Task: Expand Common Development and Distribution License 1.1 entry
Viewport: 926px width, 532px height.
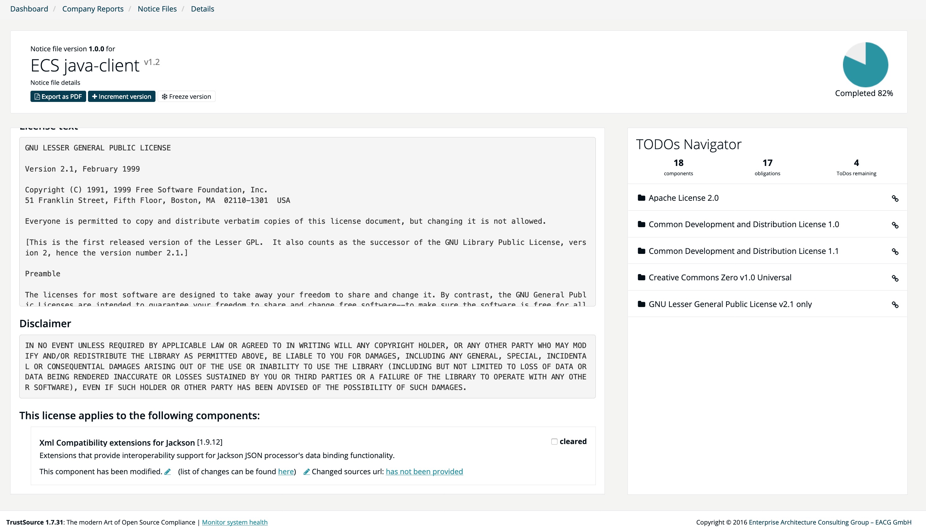Action: coord(767,251)
